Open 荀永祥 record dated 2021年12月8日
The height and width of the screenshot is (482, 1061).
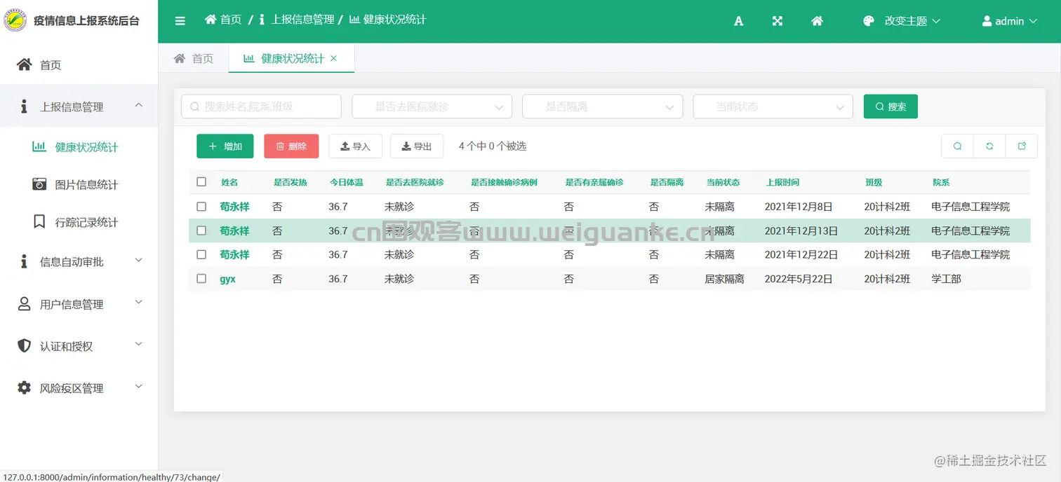234,207
